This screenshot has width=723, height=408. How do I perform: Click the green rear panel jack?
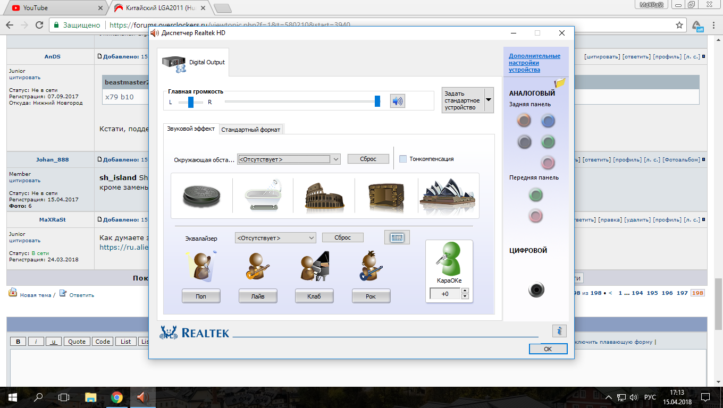coord(548,142)
